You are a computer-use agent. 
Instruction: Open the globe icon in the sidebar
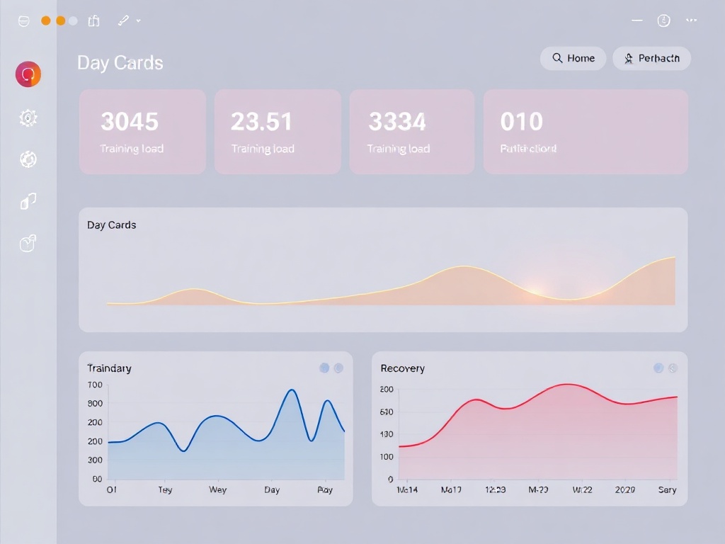28,159
